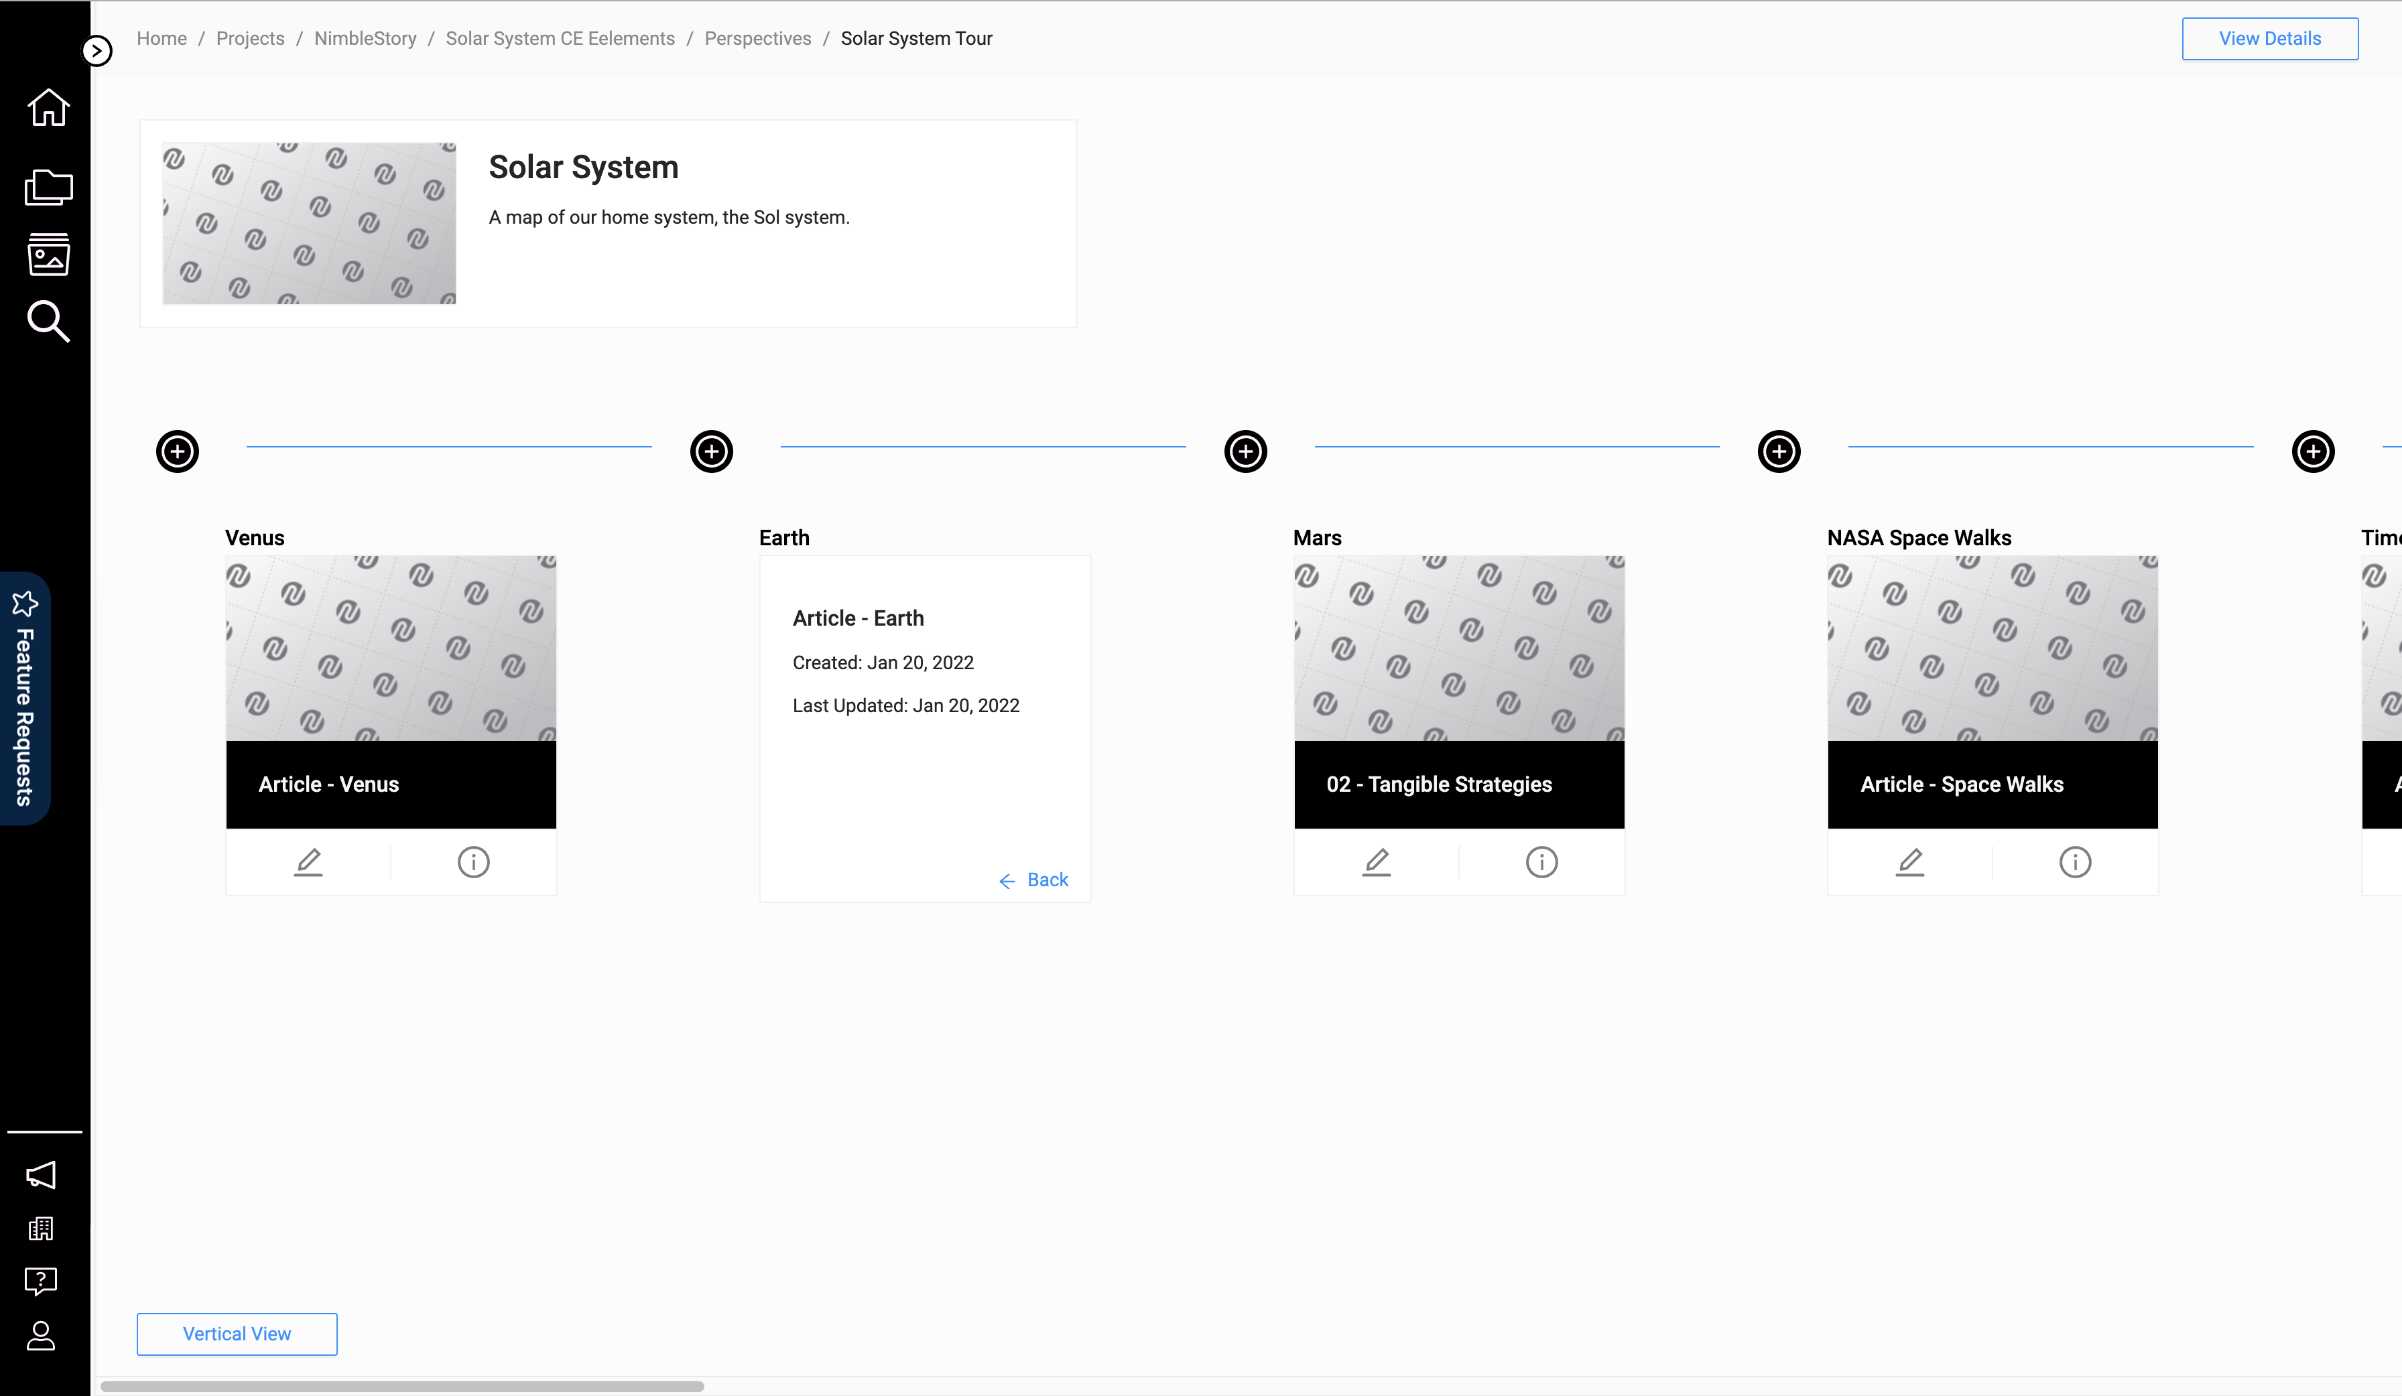Click the search magnifier sidebar icon
Viewport: 2402px width, 1396px height.
point(48,322)
